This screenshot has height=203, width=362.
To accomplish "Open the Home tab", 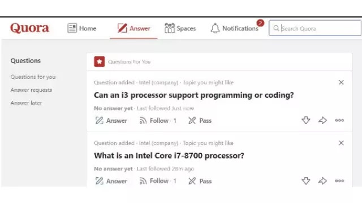I will coord(81,28).
